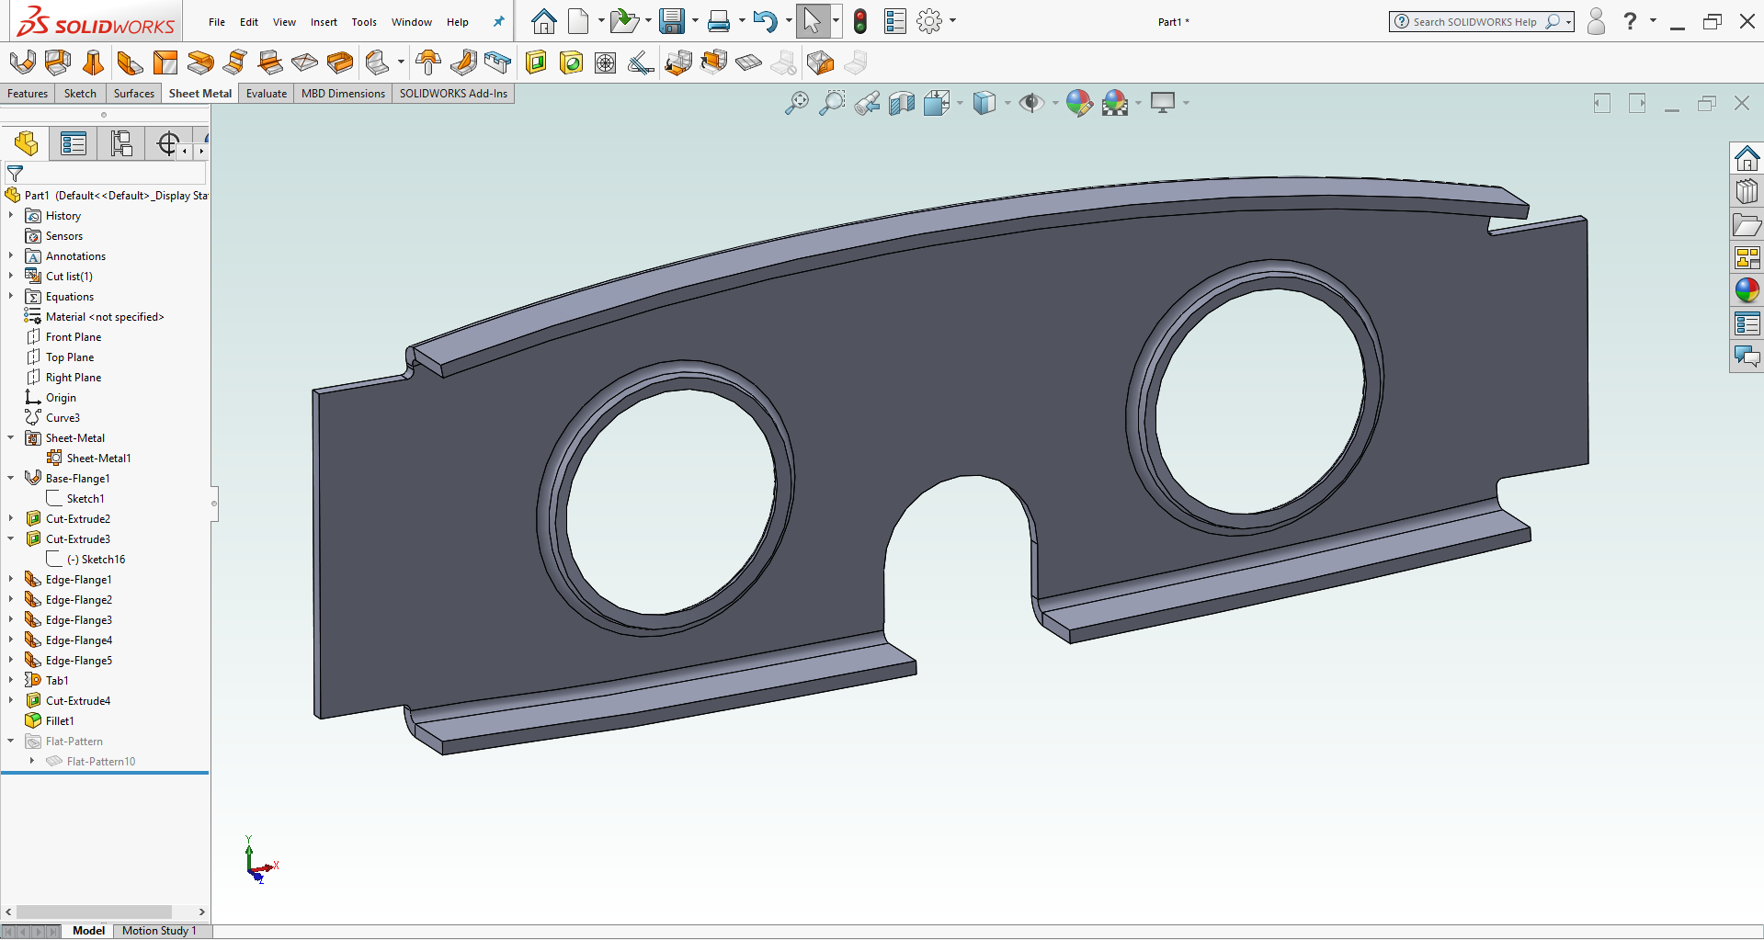This screenshot has height=940, width=1764.
Task: Expand the Flat-Pattern10 feature node
Action: point(32,762)
